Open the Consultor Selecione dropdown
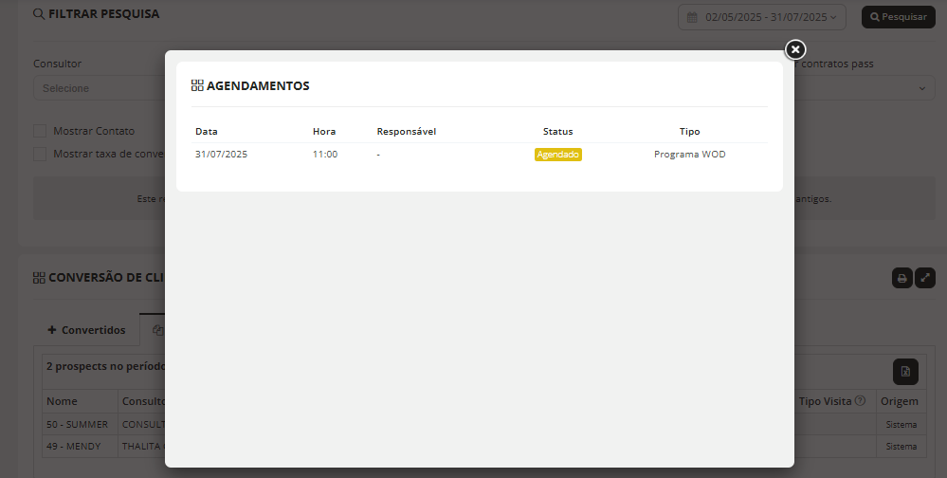 point(100,88)
